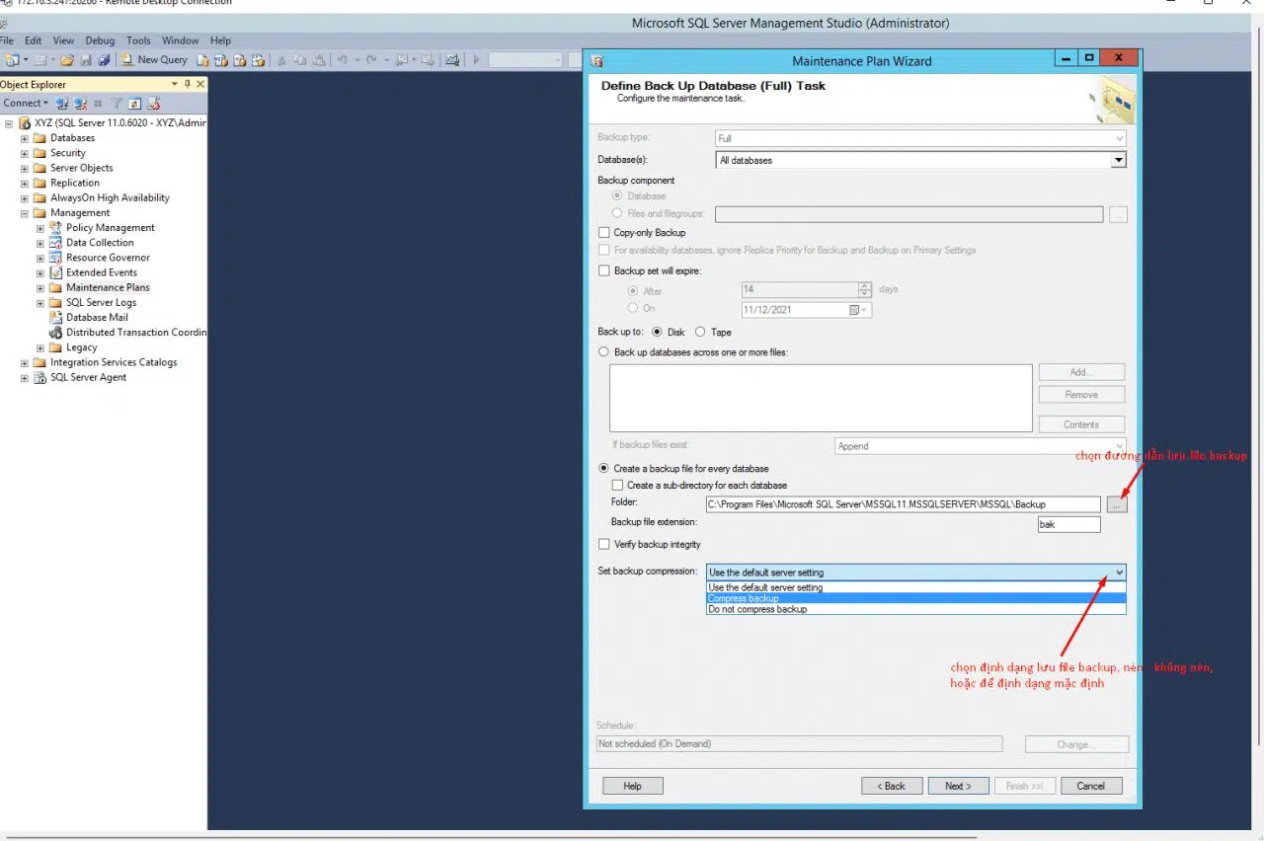The height and width of the screenshot is (841, 1264).
Task: Click the Database Engine Query icon
Action: click(202, 60)
